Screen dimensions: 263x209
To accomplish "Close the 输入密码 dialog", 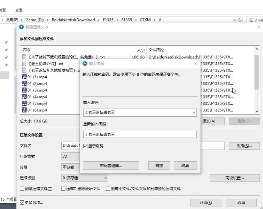I will point(196,64).
